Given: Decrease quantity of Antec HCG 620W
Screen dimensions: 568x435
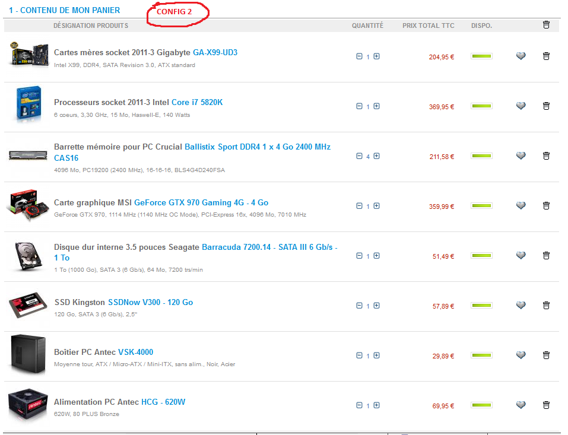Looking at the screenshot, I should coord(359,405).
